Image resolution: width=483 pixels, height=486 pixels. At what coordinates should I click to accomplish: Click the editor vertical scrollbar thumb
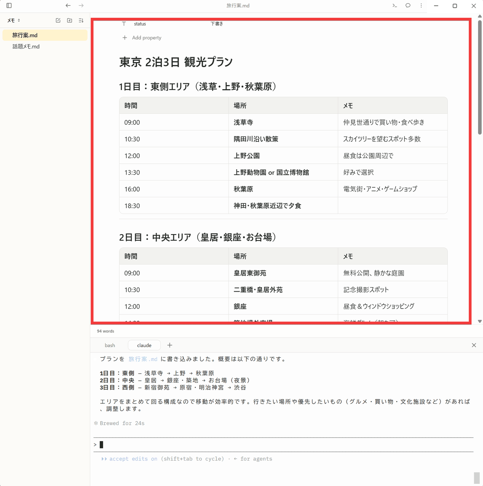coord(480,77)
